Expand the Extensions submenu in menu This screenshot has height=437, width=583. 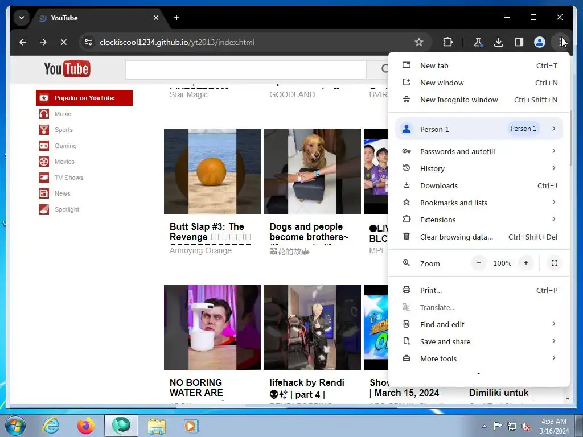click(x=479, y=220)
